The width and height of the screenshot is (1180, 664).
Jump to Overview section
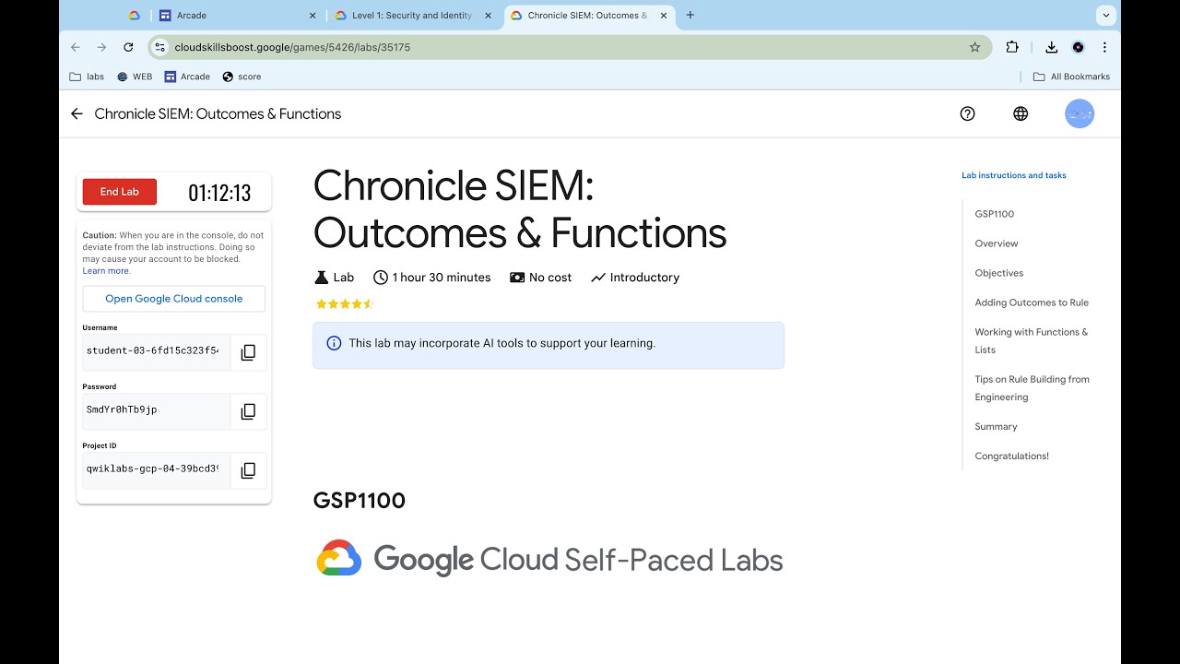997,243
